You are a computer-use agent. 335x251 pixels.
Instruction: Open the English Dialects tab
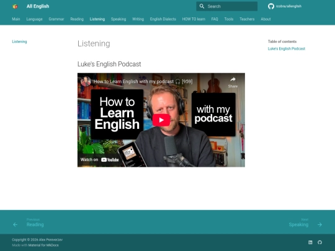point(163,19)
